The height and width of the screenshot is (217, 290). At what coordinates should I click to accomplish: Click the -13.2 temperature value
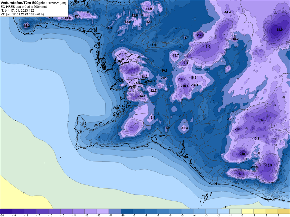point(144,77)
